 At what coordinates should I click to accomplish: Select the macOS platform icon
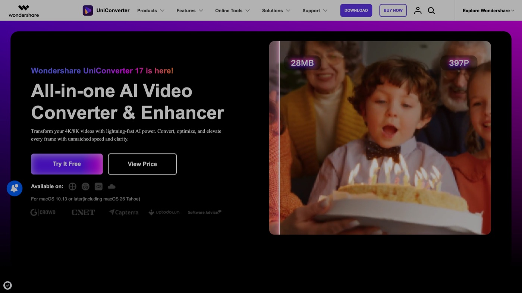tap(85, 187)
